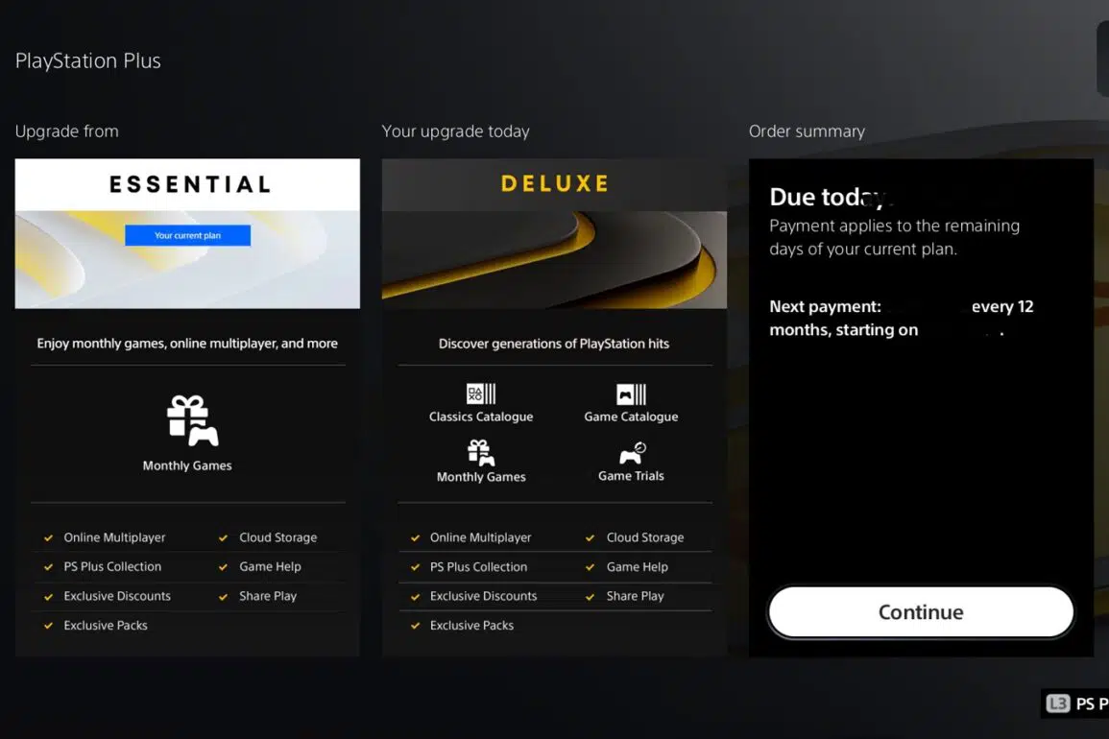1109x739 pixels.
Task: Click the 'Due today' heading
Action: tap(829, 198)
